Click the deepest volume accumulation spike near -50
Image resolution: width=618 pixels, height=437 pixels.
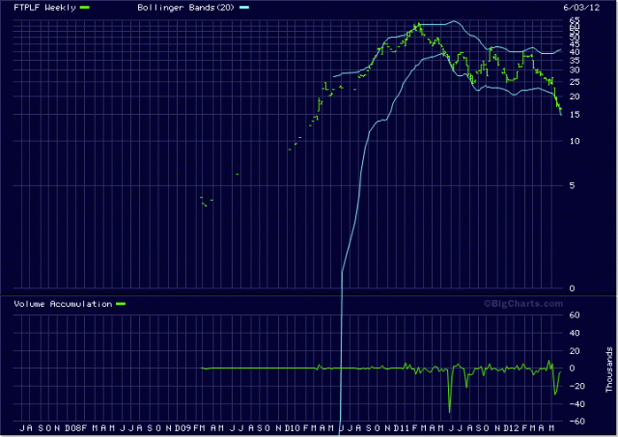point(450,411)
